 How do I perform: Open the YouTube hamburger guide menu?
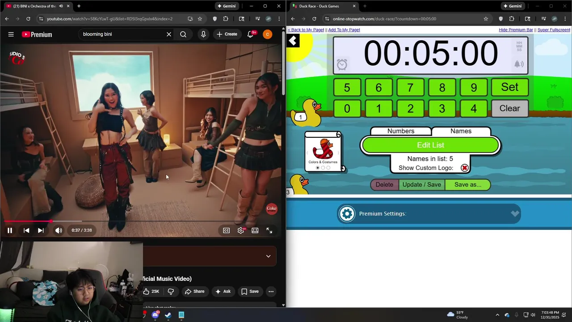pos(11,34)
